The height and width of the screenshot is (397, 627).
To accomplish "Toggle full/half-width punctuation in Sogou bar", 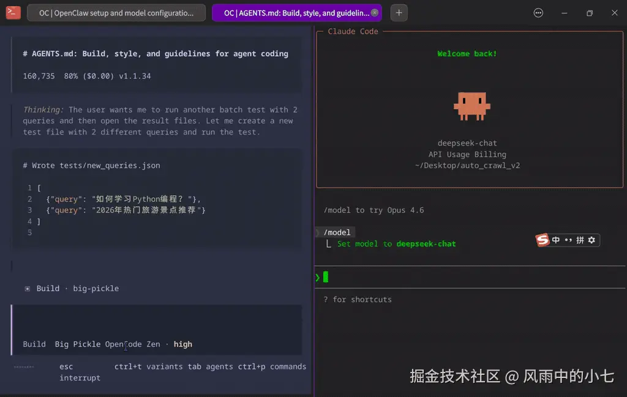I will (x=568, y=240).
